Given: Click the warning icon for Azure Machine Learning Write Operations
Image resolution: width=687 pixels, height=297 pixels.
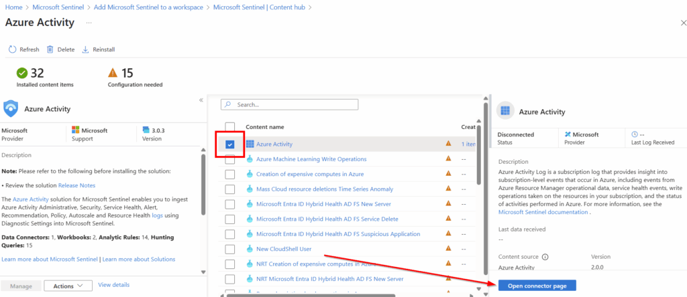Looking at the screenshot, I should [448, 159].
